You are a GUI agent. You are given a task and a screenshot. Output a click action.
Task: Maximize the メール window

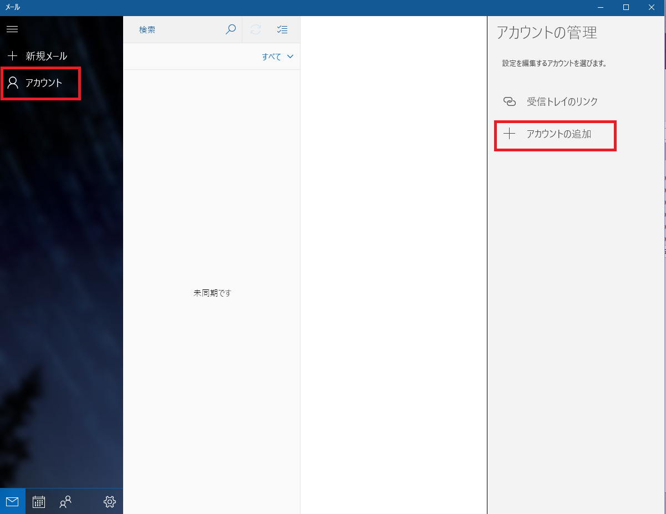[x=626, y=8]
